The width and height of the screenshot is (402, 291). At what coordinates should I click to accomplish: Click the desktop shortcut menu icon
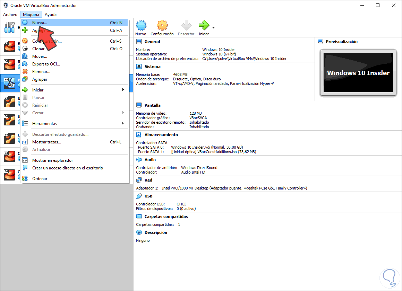[25, 168]
